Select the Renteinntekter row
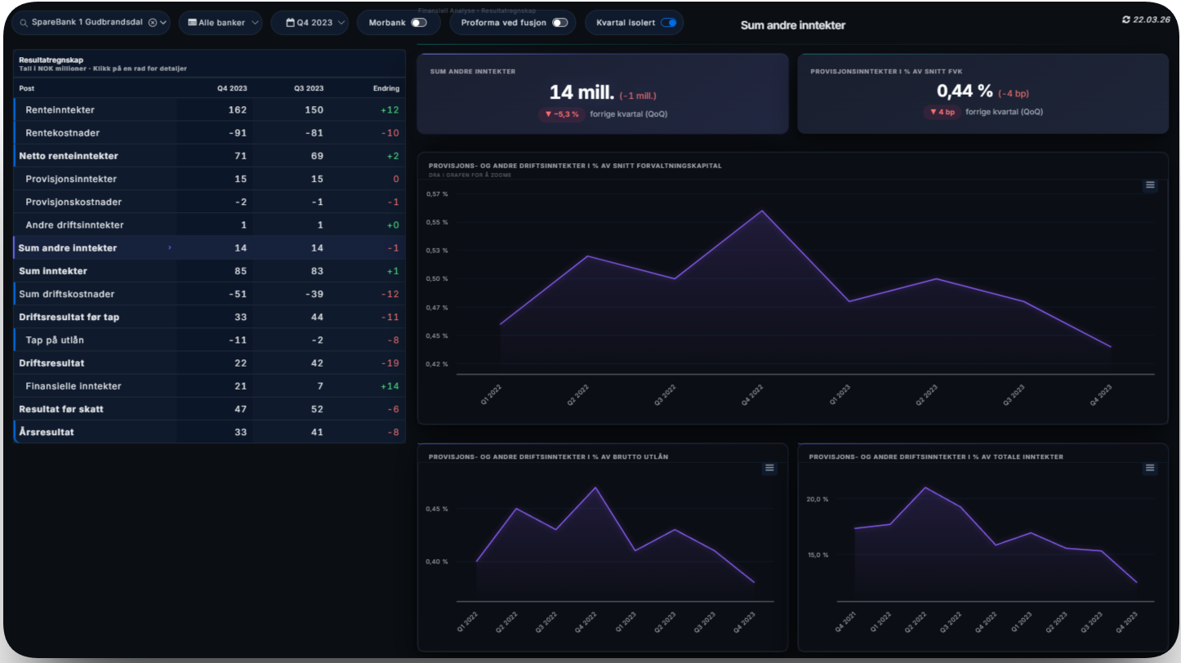Screen dimensions: 1181x663 pos(210,109)
